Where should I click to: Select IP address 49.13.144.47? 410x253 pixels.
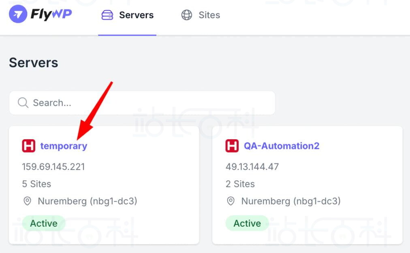coord(252,167)
